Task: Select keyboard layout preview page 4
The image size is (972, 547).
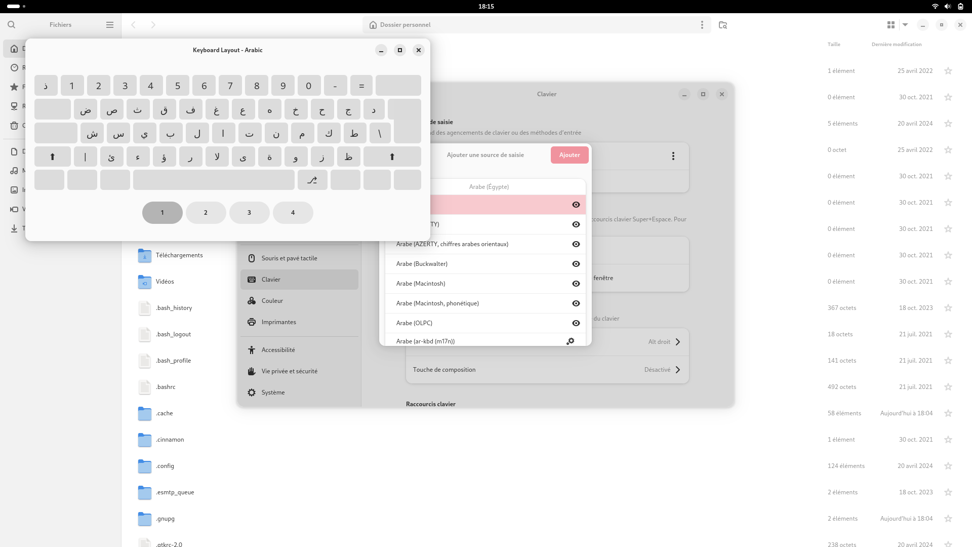Action: [x=293, y=212]
